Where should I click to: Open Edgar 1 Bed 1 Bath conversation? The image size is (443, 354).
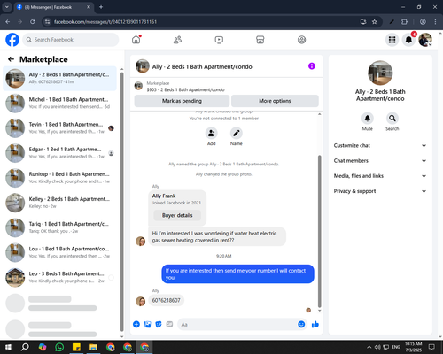[x=59, y=153]
